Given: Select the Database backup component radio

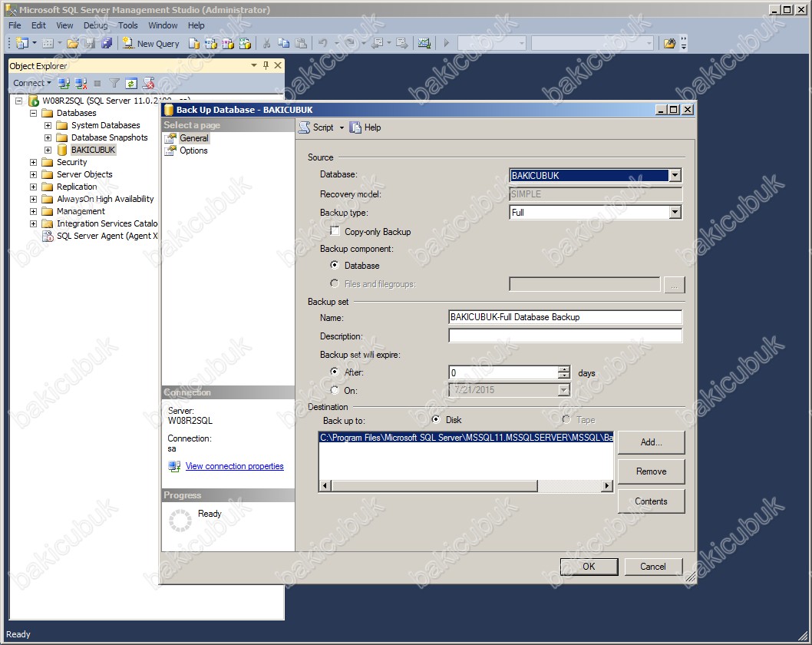Looking at the screenshot, I should tap(335, 265).
